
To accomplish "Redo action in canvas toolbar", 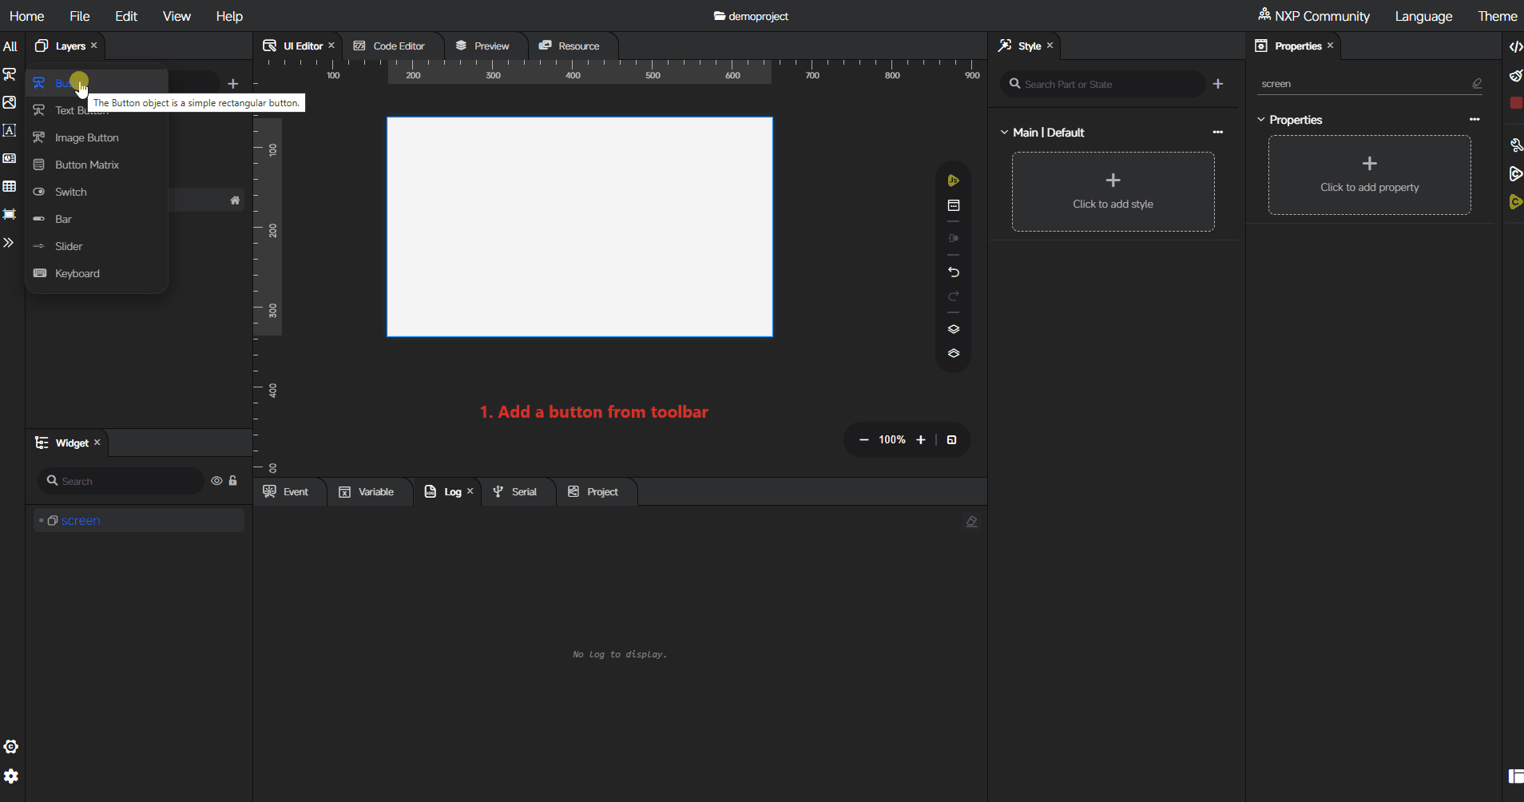I will pyautogui.click(x=953, y=296).
